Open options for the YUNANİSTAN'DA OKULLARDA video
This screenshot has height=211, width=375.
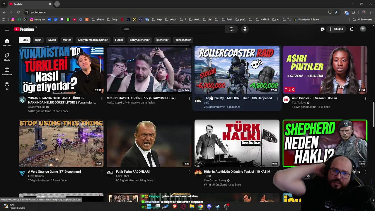click(x=102, y=98)
